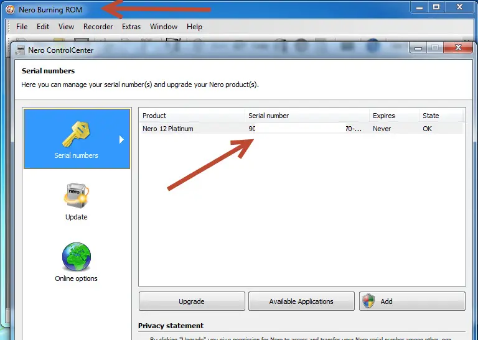Click the Nero ControlCenter title bar icon
This screenshot has width=478, height=340.
[x=20, y=50]
